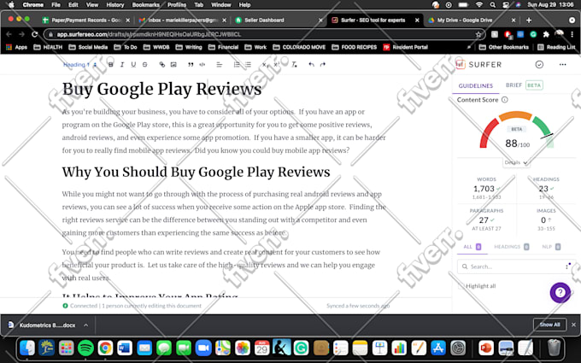Open search filter options dots
The image size is (581, 363).
pyautogui.click(x=567, y=266)
